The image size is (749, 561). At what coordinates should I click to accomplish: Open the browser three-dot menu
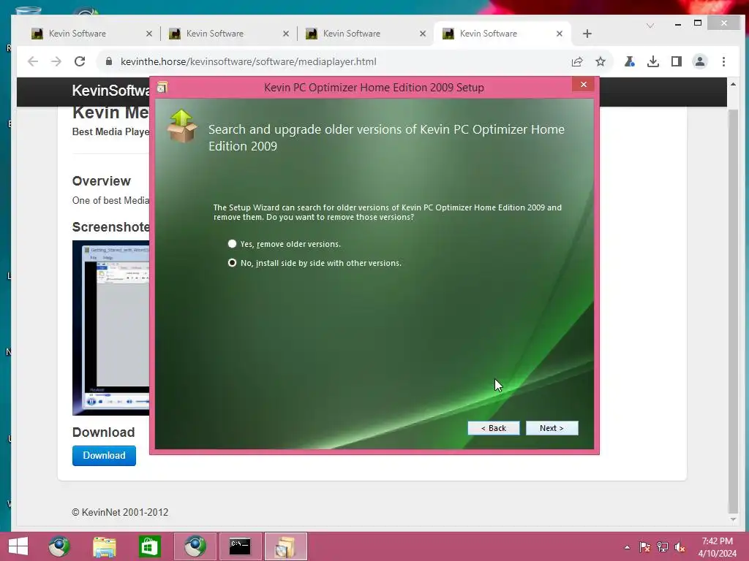(x=723, y=61)
